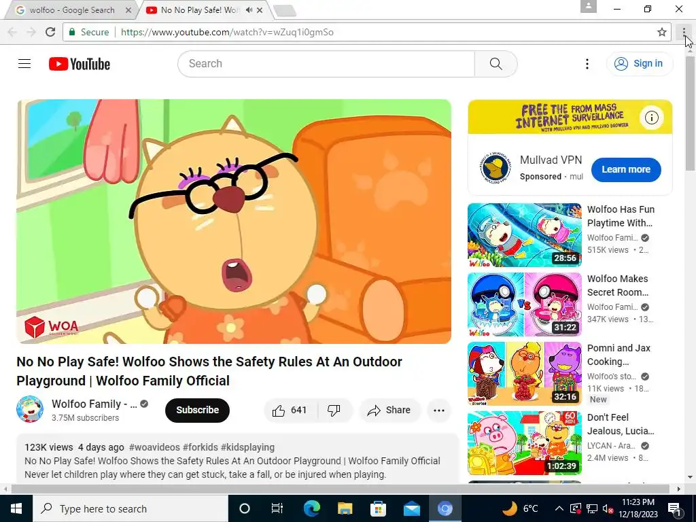Show hidden system tray icons

tap(559, 508)
